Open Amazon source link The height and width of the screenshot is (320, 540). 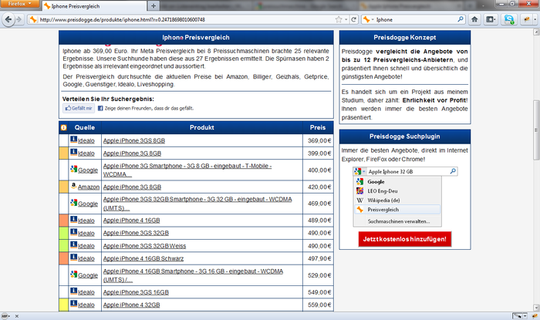point(89,187)
